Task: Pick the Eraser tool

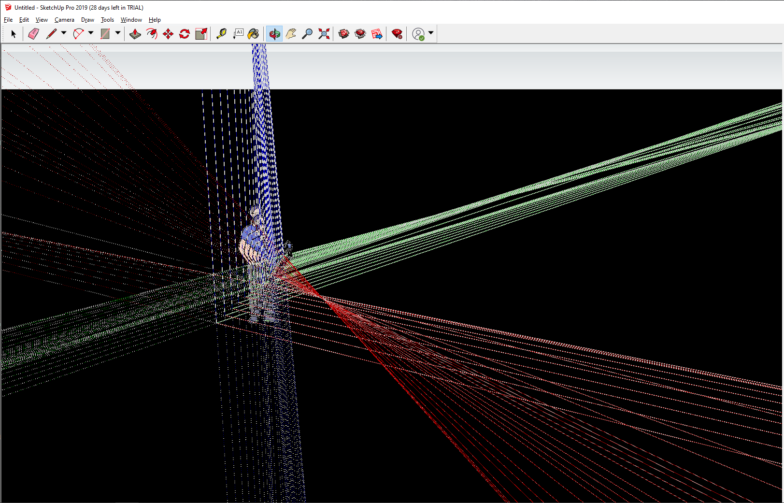Action: [x=33, y=34]
